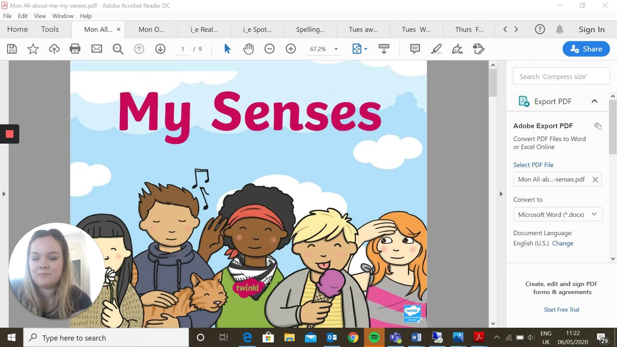Viewport: 617px width, 347px height.
Task: Collapse the Export PDF panel chevron
Action: 594,101
